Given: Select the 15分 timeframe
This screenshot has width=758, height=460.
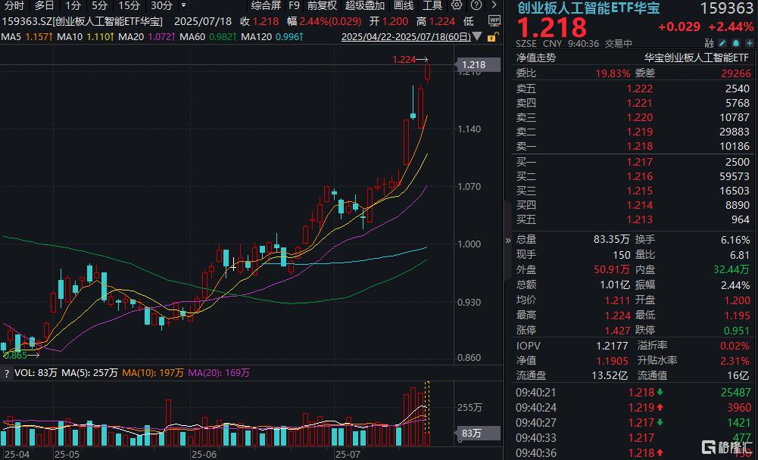Looking at the screenshot, I should [129, 5].
